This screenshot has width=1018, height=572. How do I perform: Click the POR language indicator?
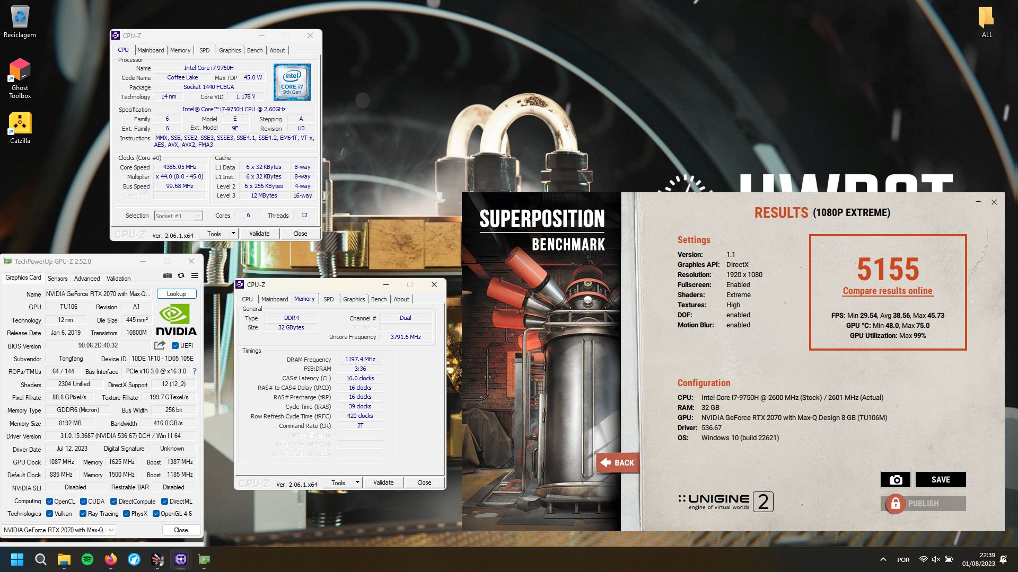(x=903, y=559)
